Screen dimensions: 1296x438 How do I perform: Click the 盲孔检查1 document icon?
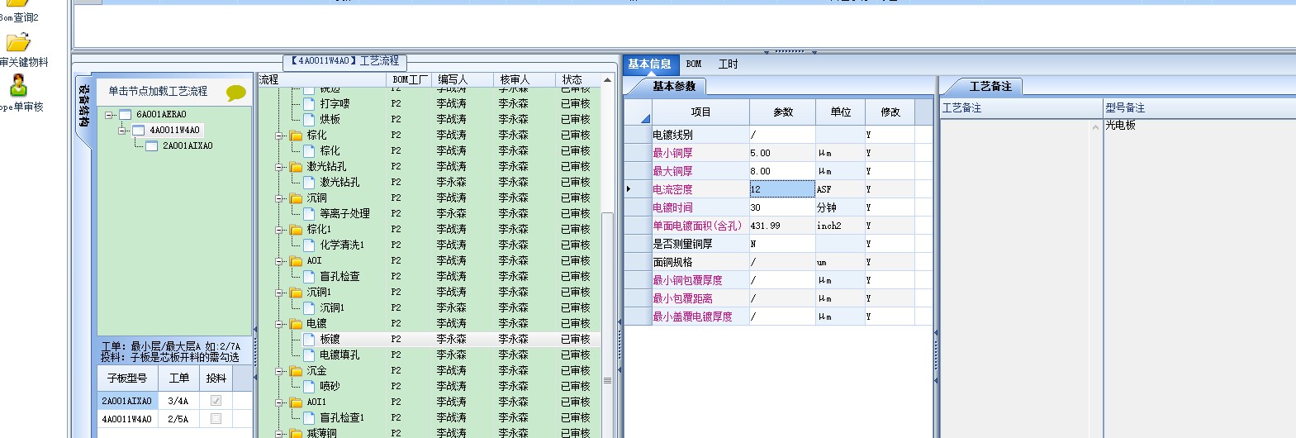tap(310, 418)
